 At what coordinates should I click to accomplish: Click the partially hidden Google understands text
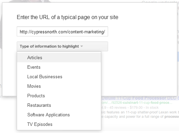coord(160,2)
